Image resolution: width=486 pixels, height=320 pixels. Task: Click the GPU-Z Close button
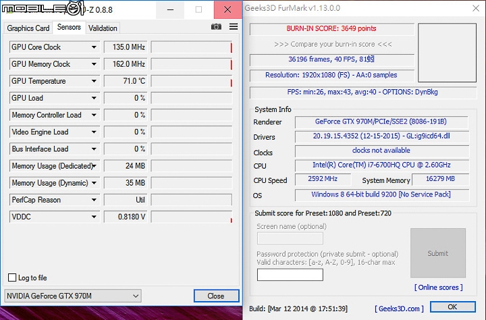[217, 296]
